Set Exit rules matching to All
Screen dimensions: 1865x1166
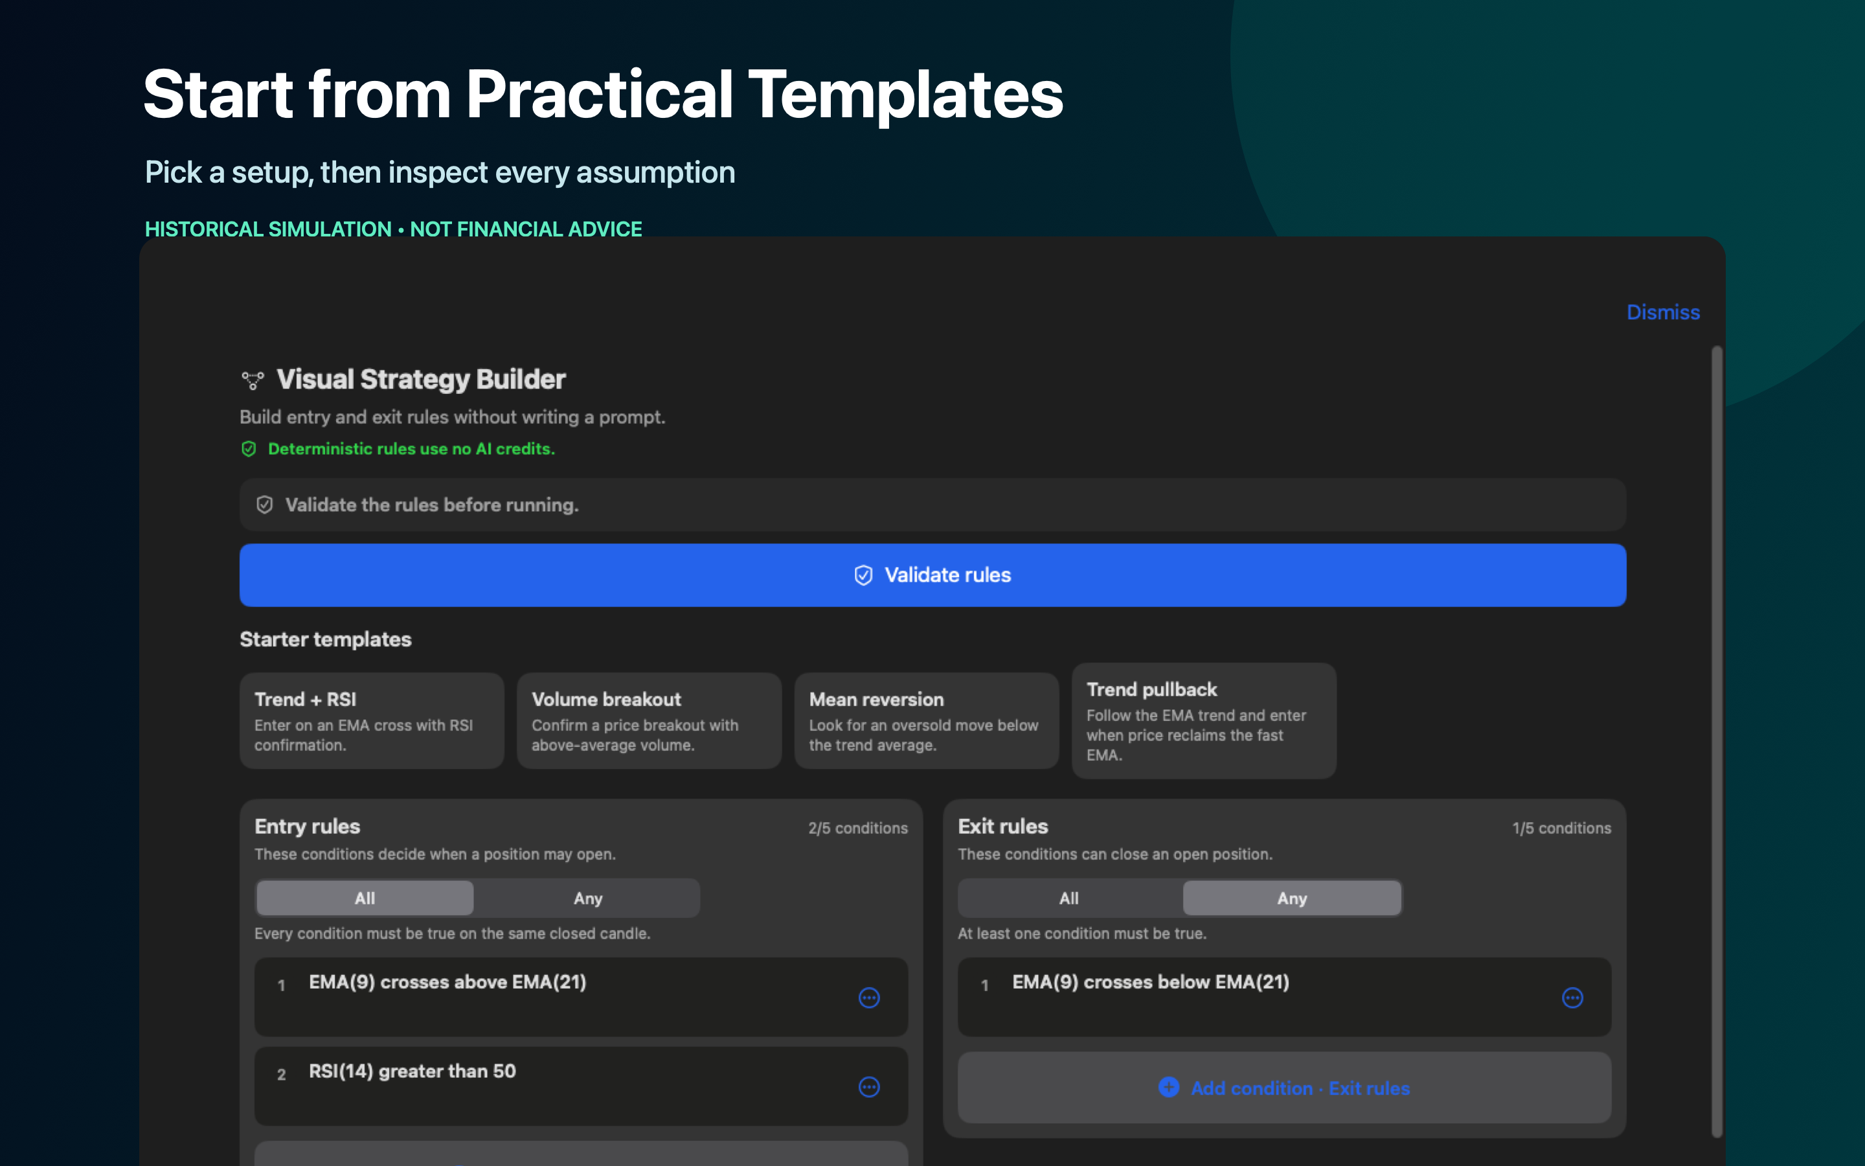1069,898
